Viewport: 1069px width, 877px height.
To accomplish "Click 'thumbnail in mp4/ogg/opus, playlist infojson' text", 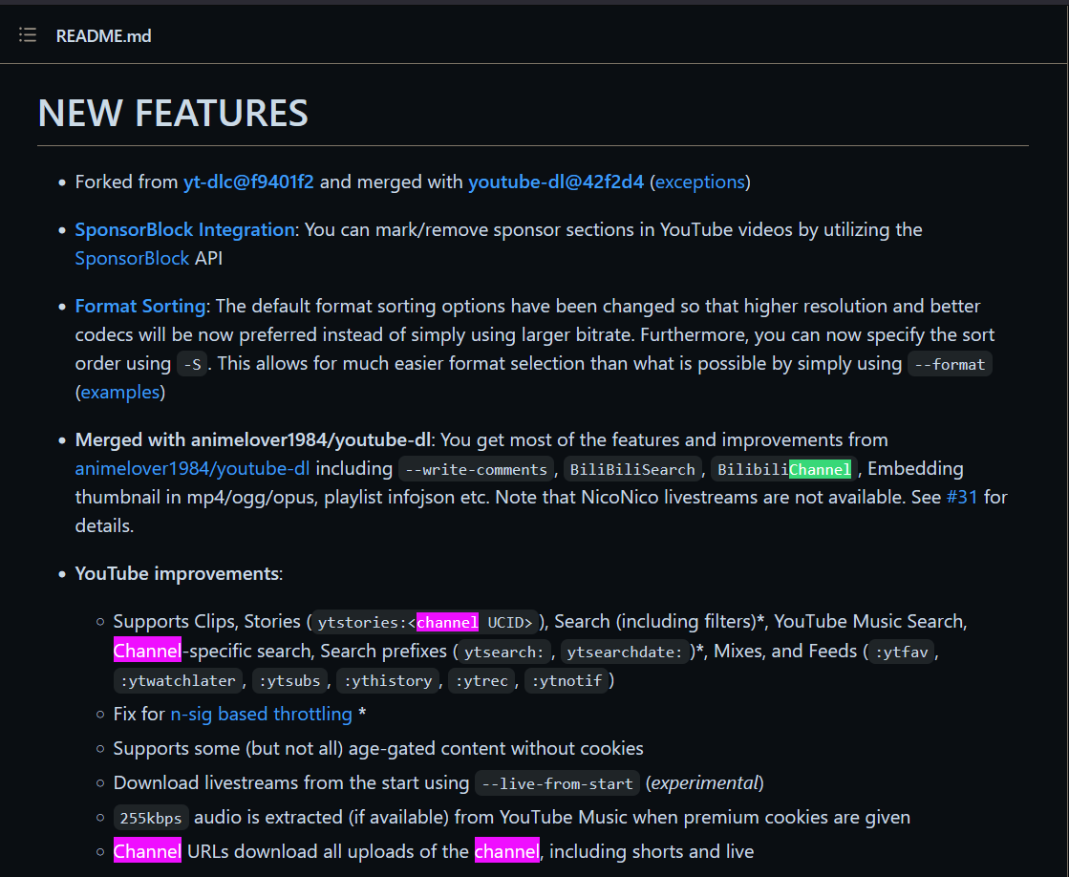I will 267,497.
